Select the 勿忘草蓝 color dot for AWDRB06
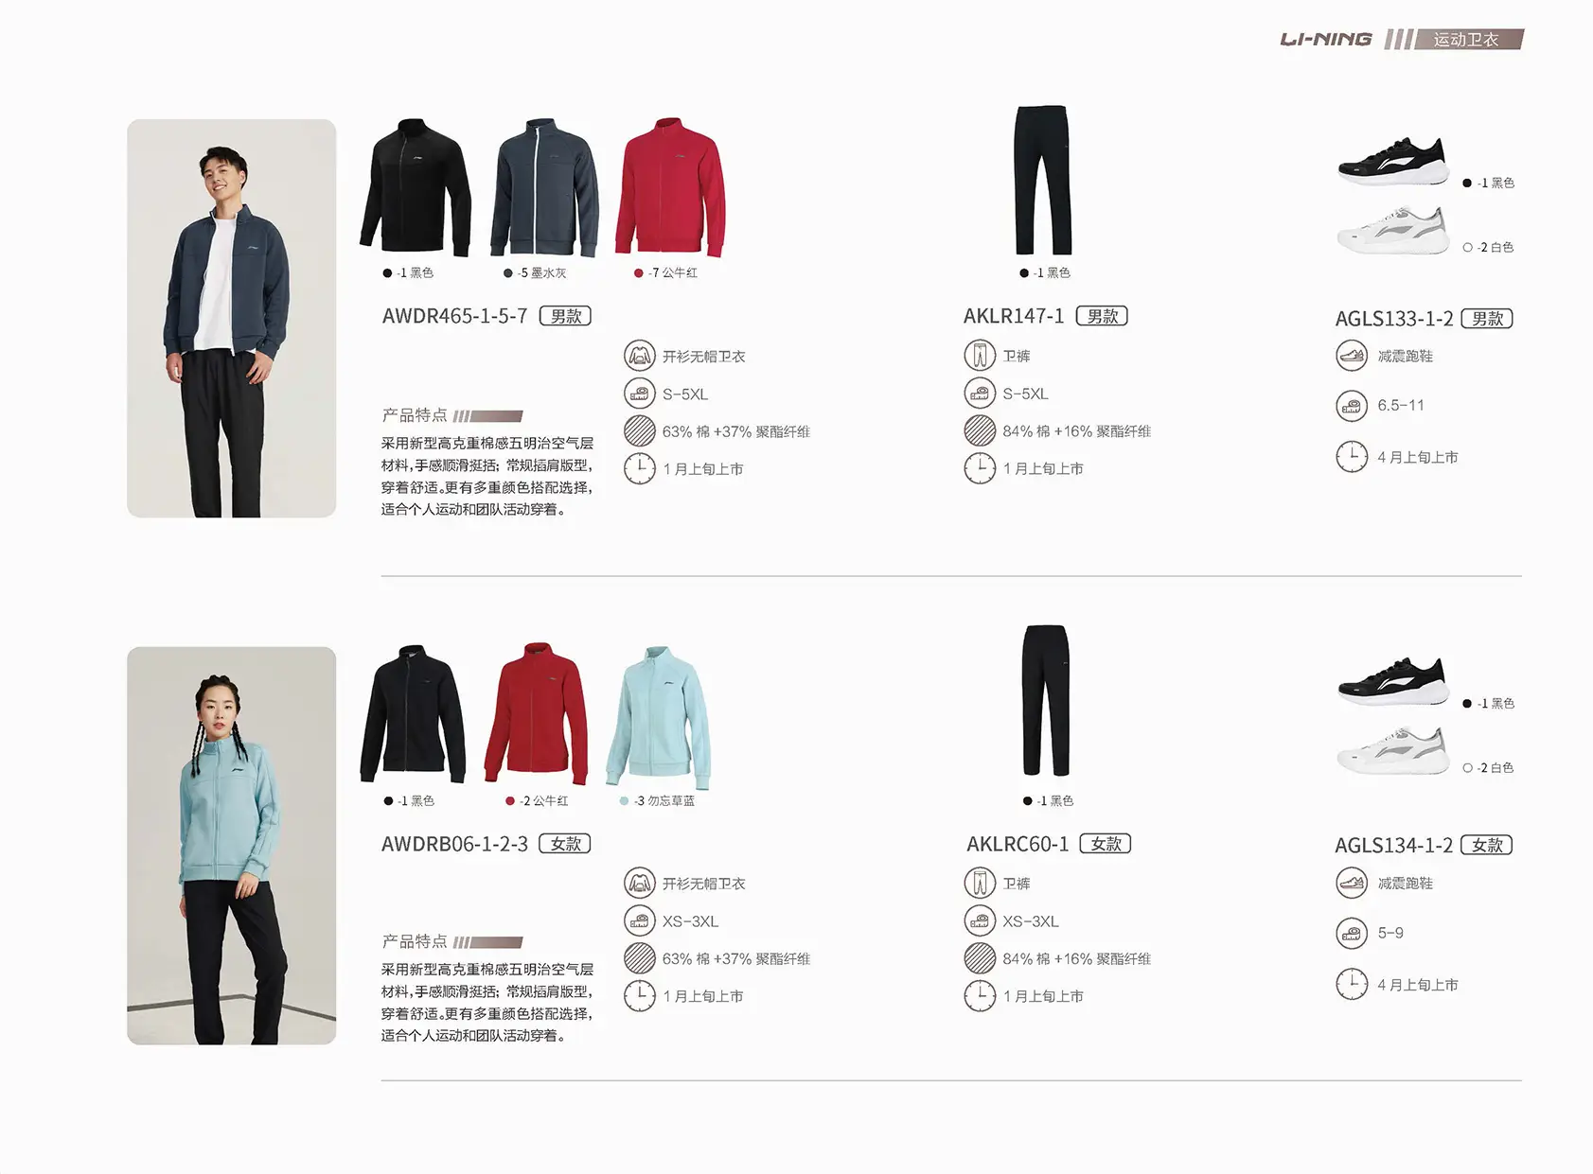This screenshot has height=1174, width=1593. pos(624,801)
